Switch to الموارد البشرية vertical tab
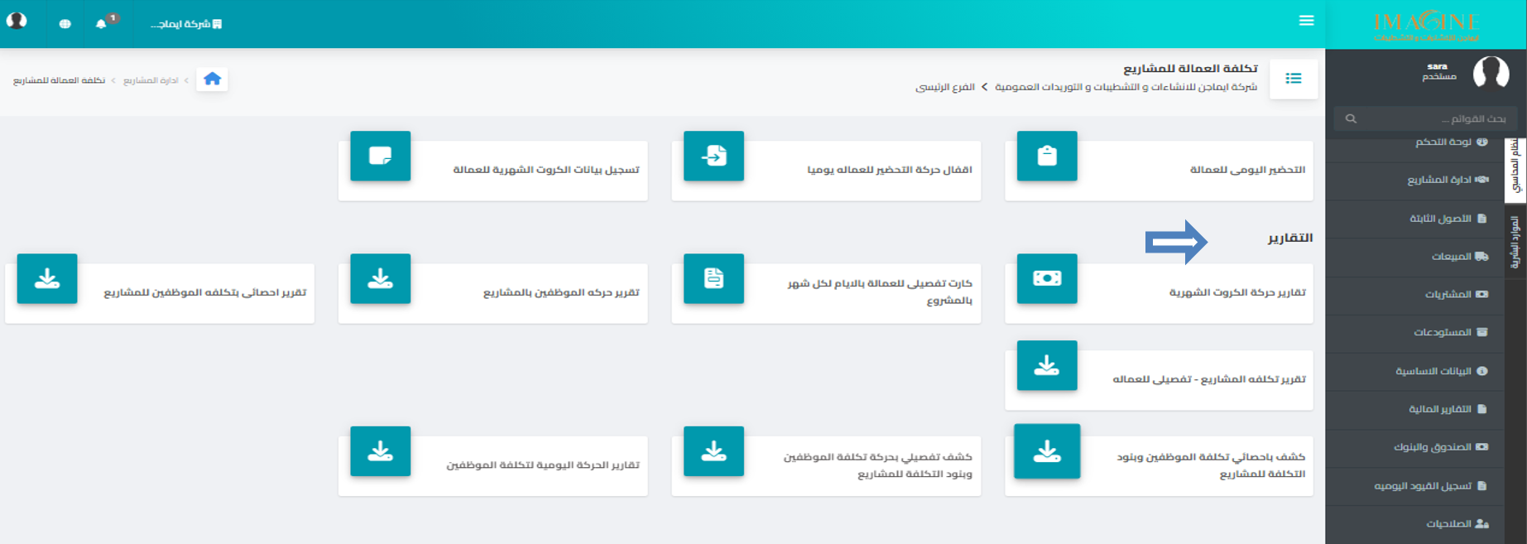The width and height of the screenshot is (1527, 544). (x=1515, y=242)
